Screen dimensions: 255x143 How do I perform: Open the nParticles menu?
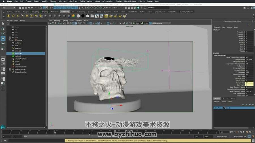73,1
